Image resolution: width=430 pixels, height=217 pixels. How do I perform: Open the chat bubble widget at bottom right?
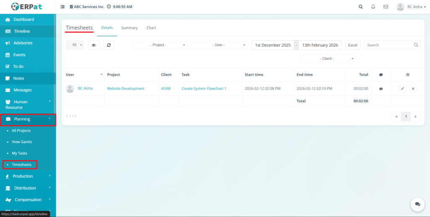click(417, 204)
